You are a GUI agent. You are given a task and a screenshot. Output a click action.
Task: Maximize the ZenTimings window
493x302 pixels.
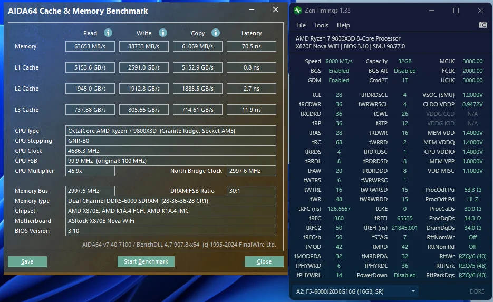pos(456,11)
